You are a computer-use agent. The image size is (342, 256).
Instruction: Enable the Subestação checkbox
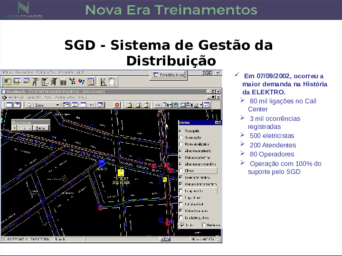tap(180, 137)
